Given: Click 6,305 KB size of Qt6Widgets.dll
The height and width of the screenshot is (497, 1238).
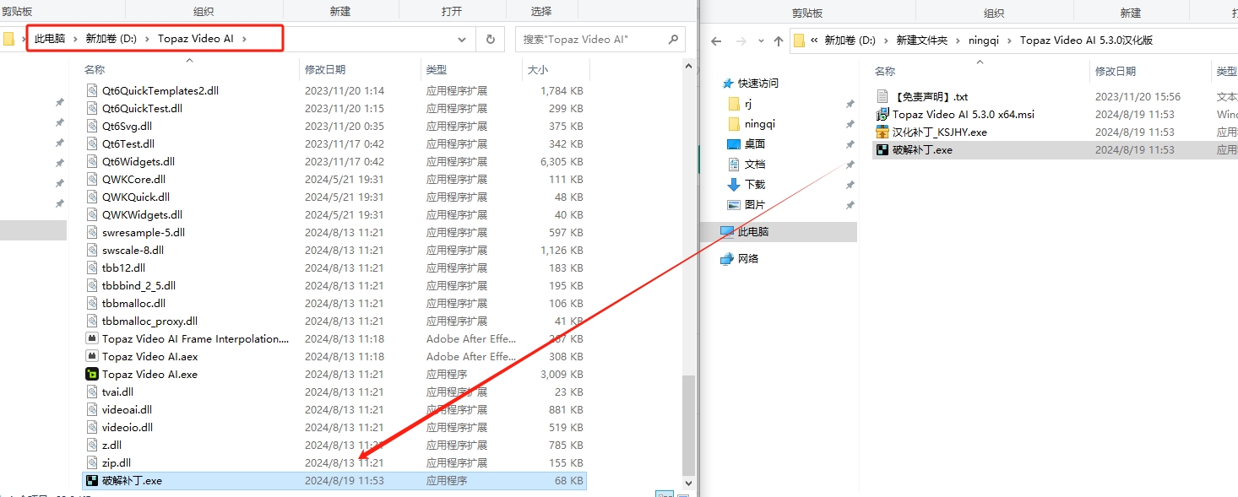Looking at the screenshot, I should 562,161.
